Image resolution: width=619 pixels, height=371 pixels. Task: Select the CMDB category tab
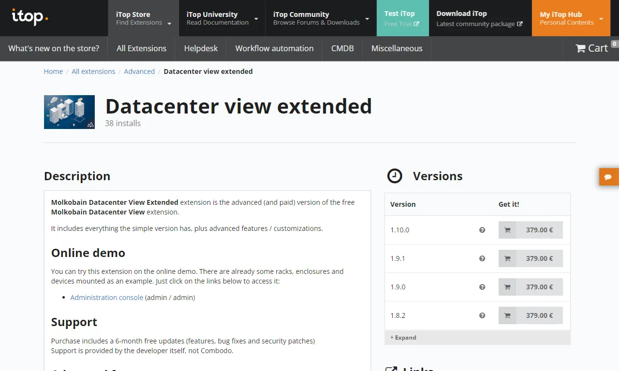coord(342,48)
